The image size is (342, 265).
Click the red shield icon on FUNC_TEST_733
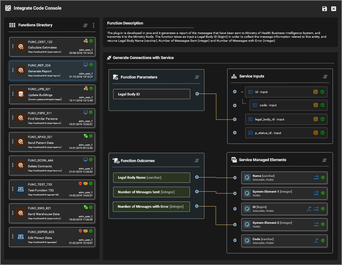click(x=80, y=183)
